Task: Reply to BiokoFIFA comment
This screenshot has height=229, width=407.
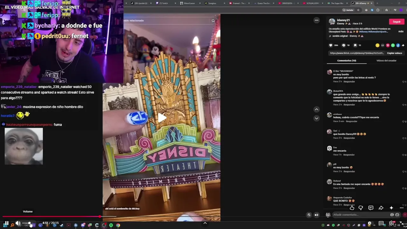Action: [349, 105]
